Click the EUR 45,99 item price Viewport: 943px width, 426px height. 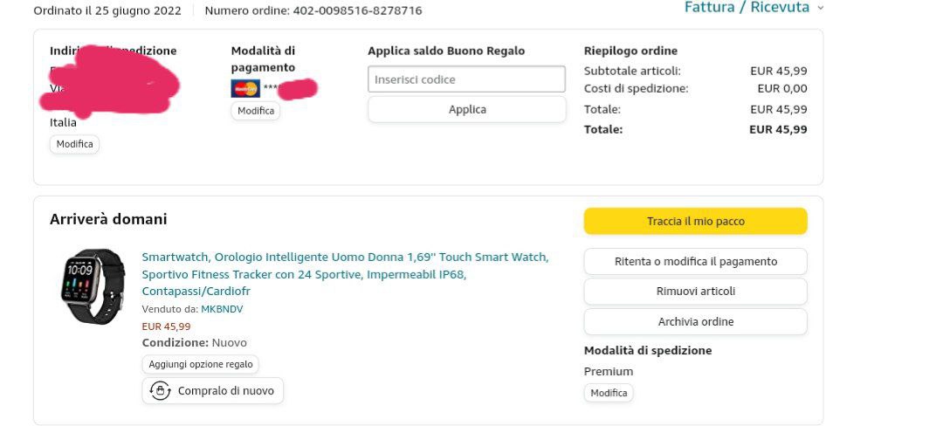[167, 326]
